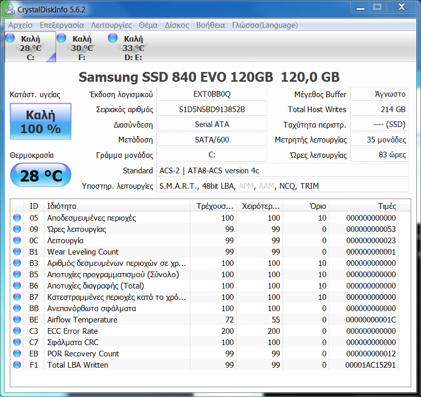Click the Τρέχουσ... column header
This screenshot has width=421, height=397.
click(x=214, y=206)
